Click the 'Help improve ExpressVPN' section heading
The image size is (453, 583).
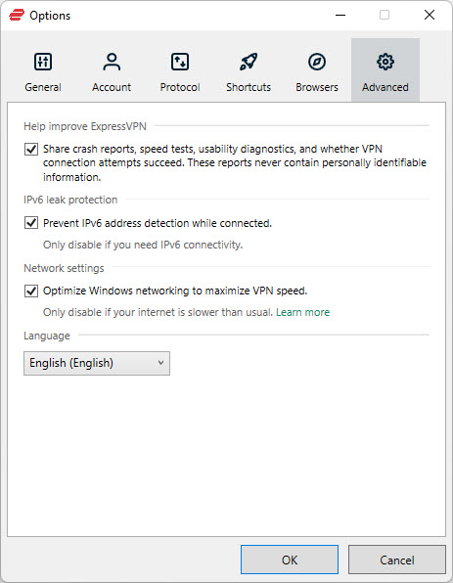click(x=85, y=126)
